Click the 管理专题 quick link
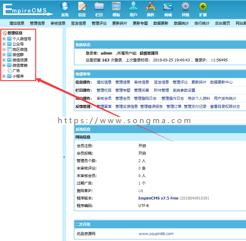246x241 pixels. click(123, 90)
